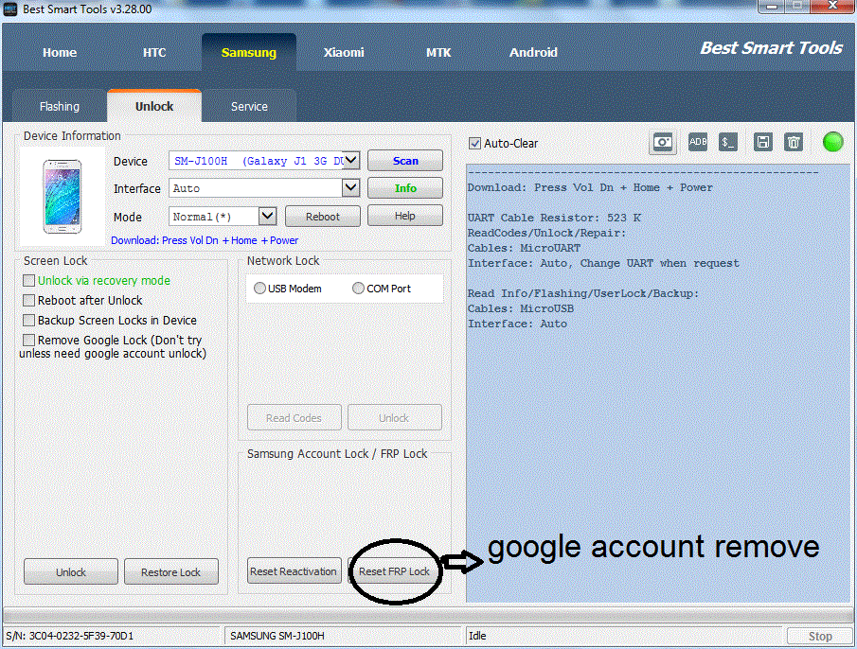
Task: Enable Backup Screen Locks in Device
Action: (29, 320)
